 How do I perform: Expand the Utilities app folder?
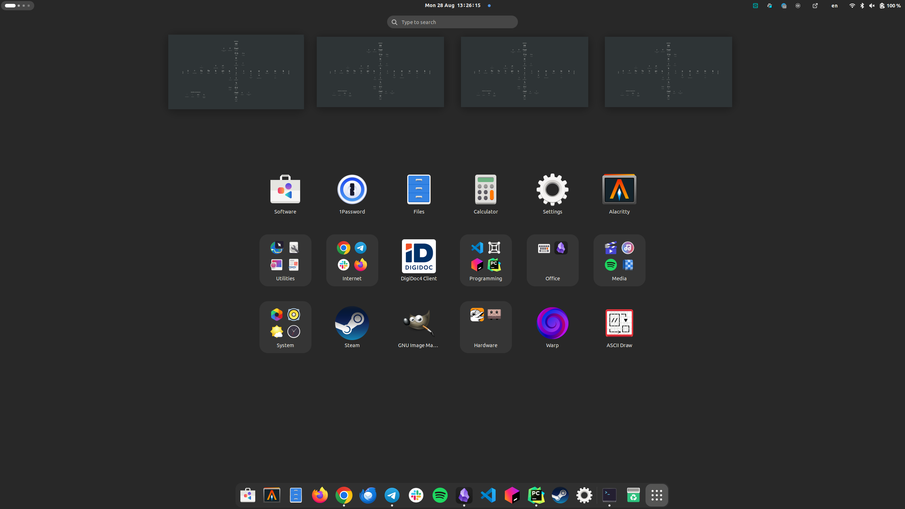(285, 260)
